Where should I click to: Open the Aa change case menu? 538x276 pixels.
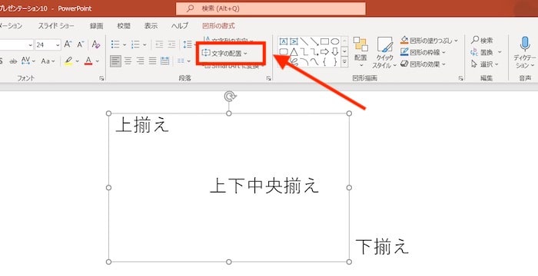(48, 61)
